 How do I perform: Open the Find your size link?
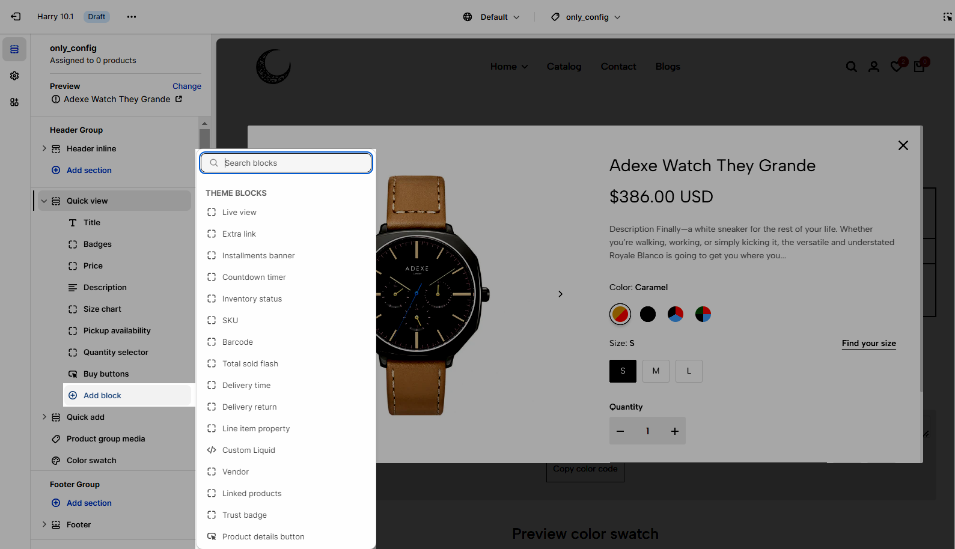point(869,344)
